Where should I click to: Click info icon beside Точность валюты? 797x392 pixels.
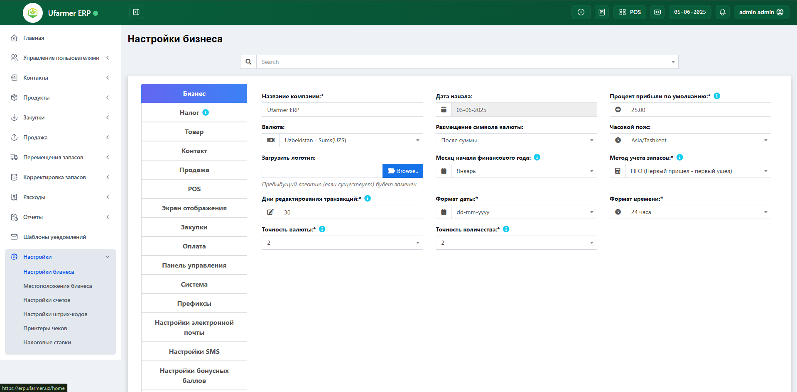click(x=322, y=229)
